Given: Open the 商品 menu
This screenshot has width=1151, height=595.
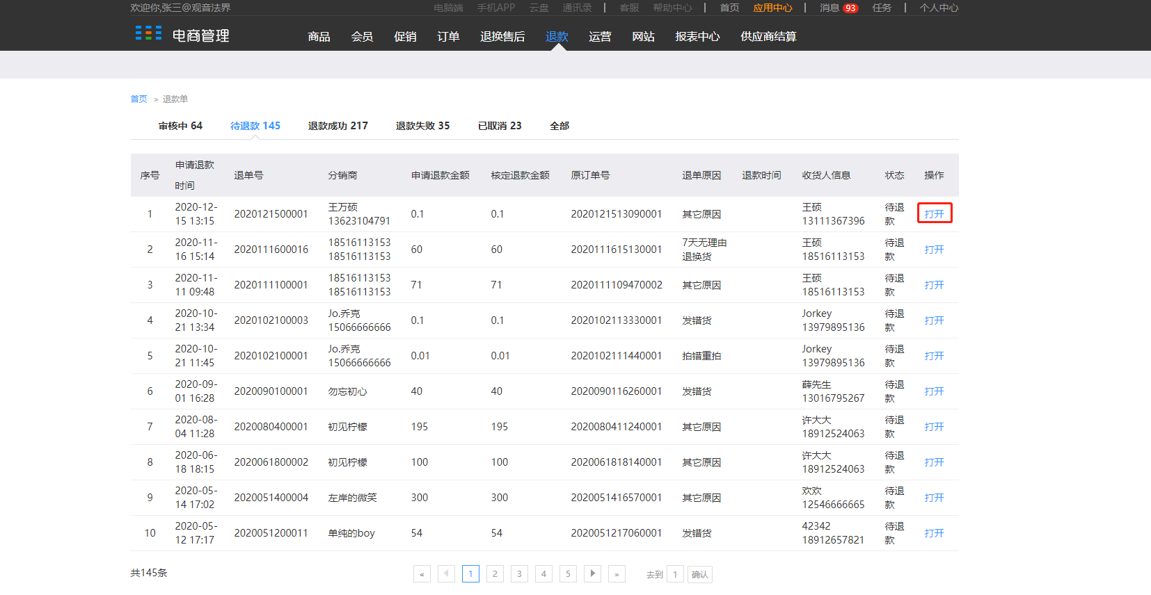Looking at the screenshot, I should (x=319, y=36).
